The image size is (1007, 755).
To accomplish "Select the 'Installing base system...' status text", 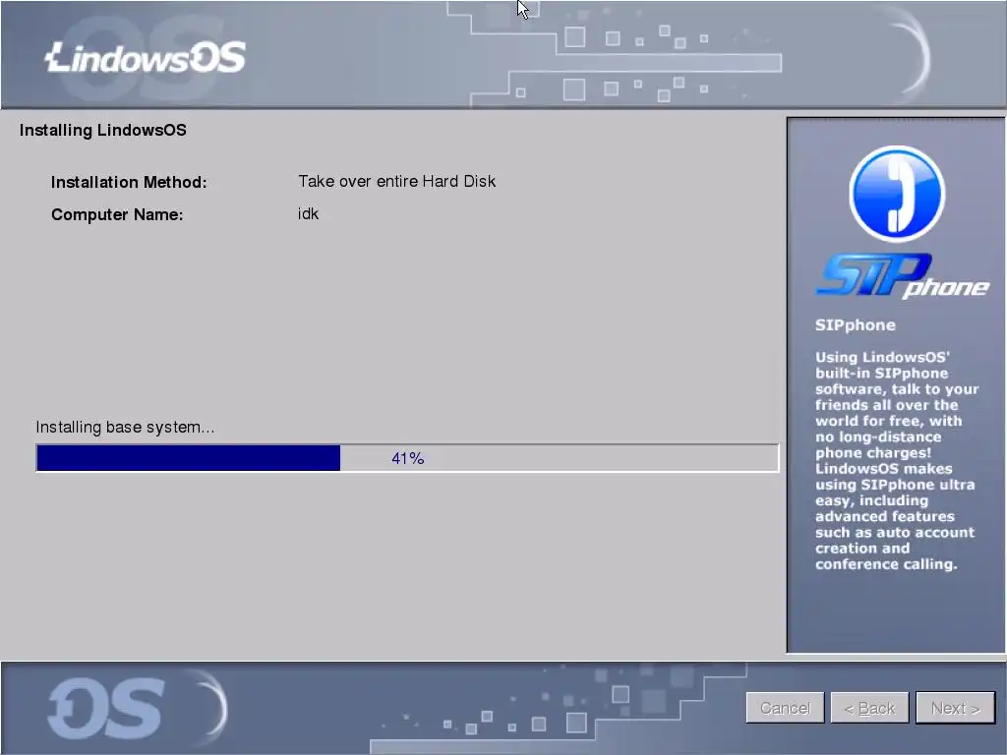I will pos(125,427).
